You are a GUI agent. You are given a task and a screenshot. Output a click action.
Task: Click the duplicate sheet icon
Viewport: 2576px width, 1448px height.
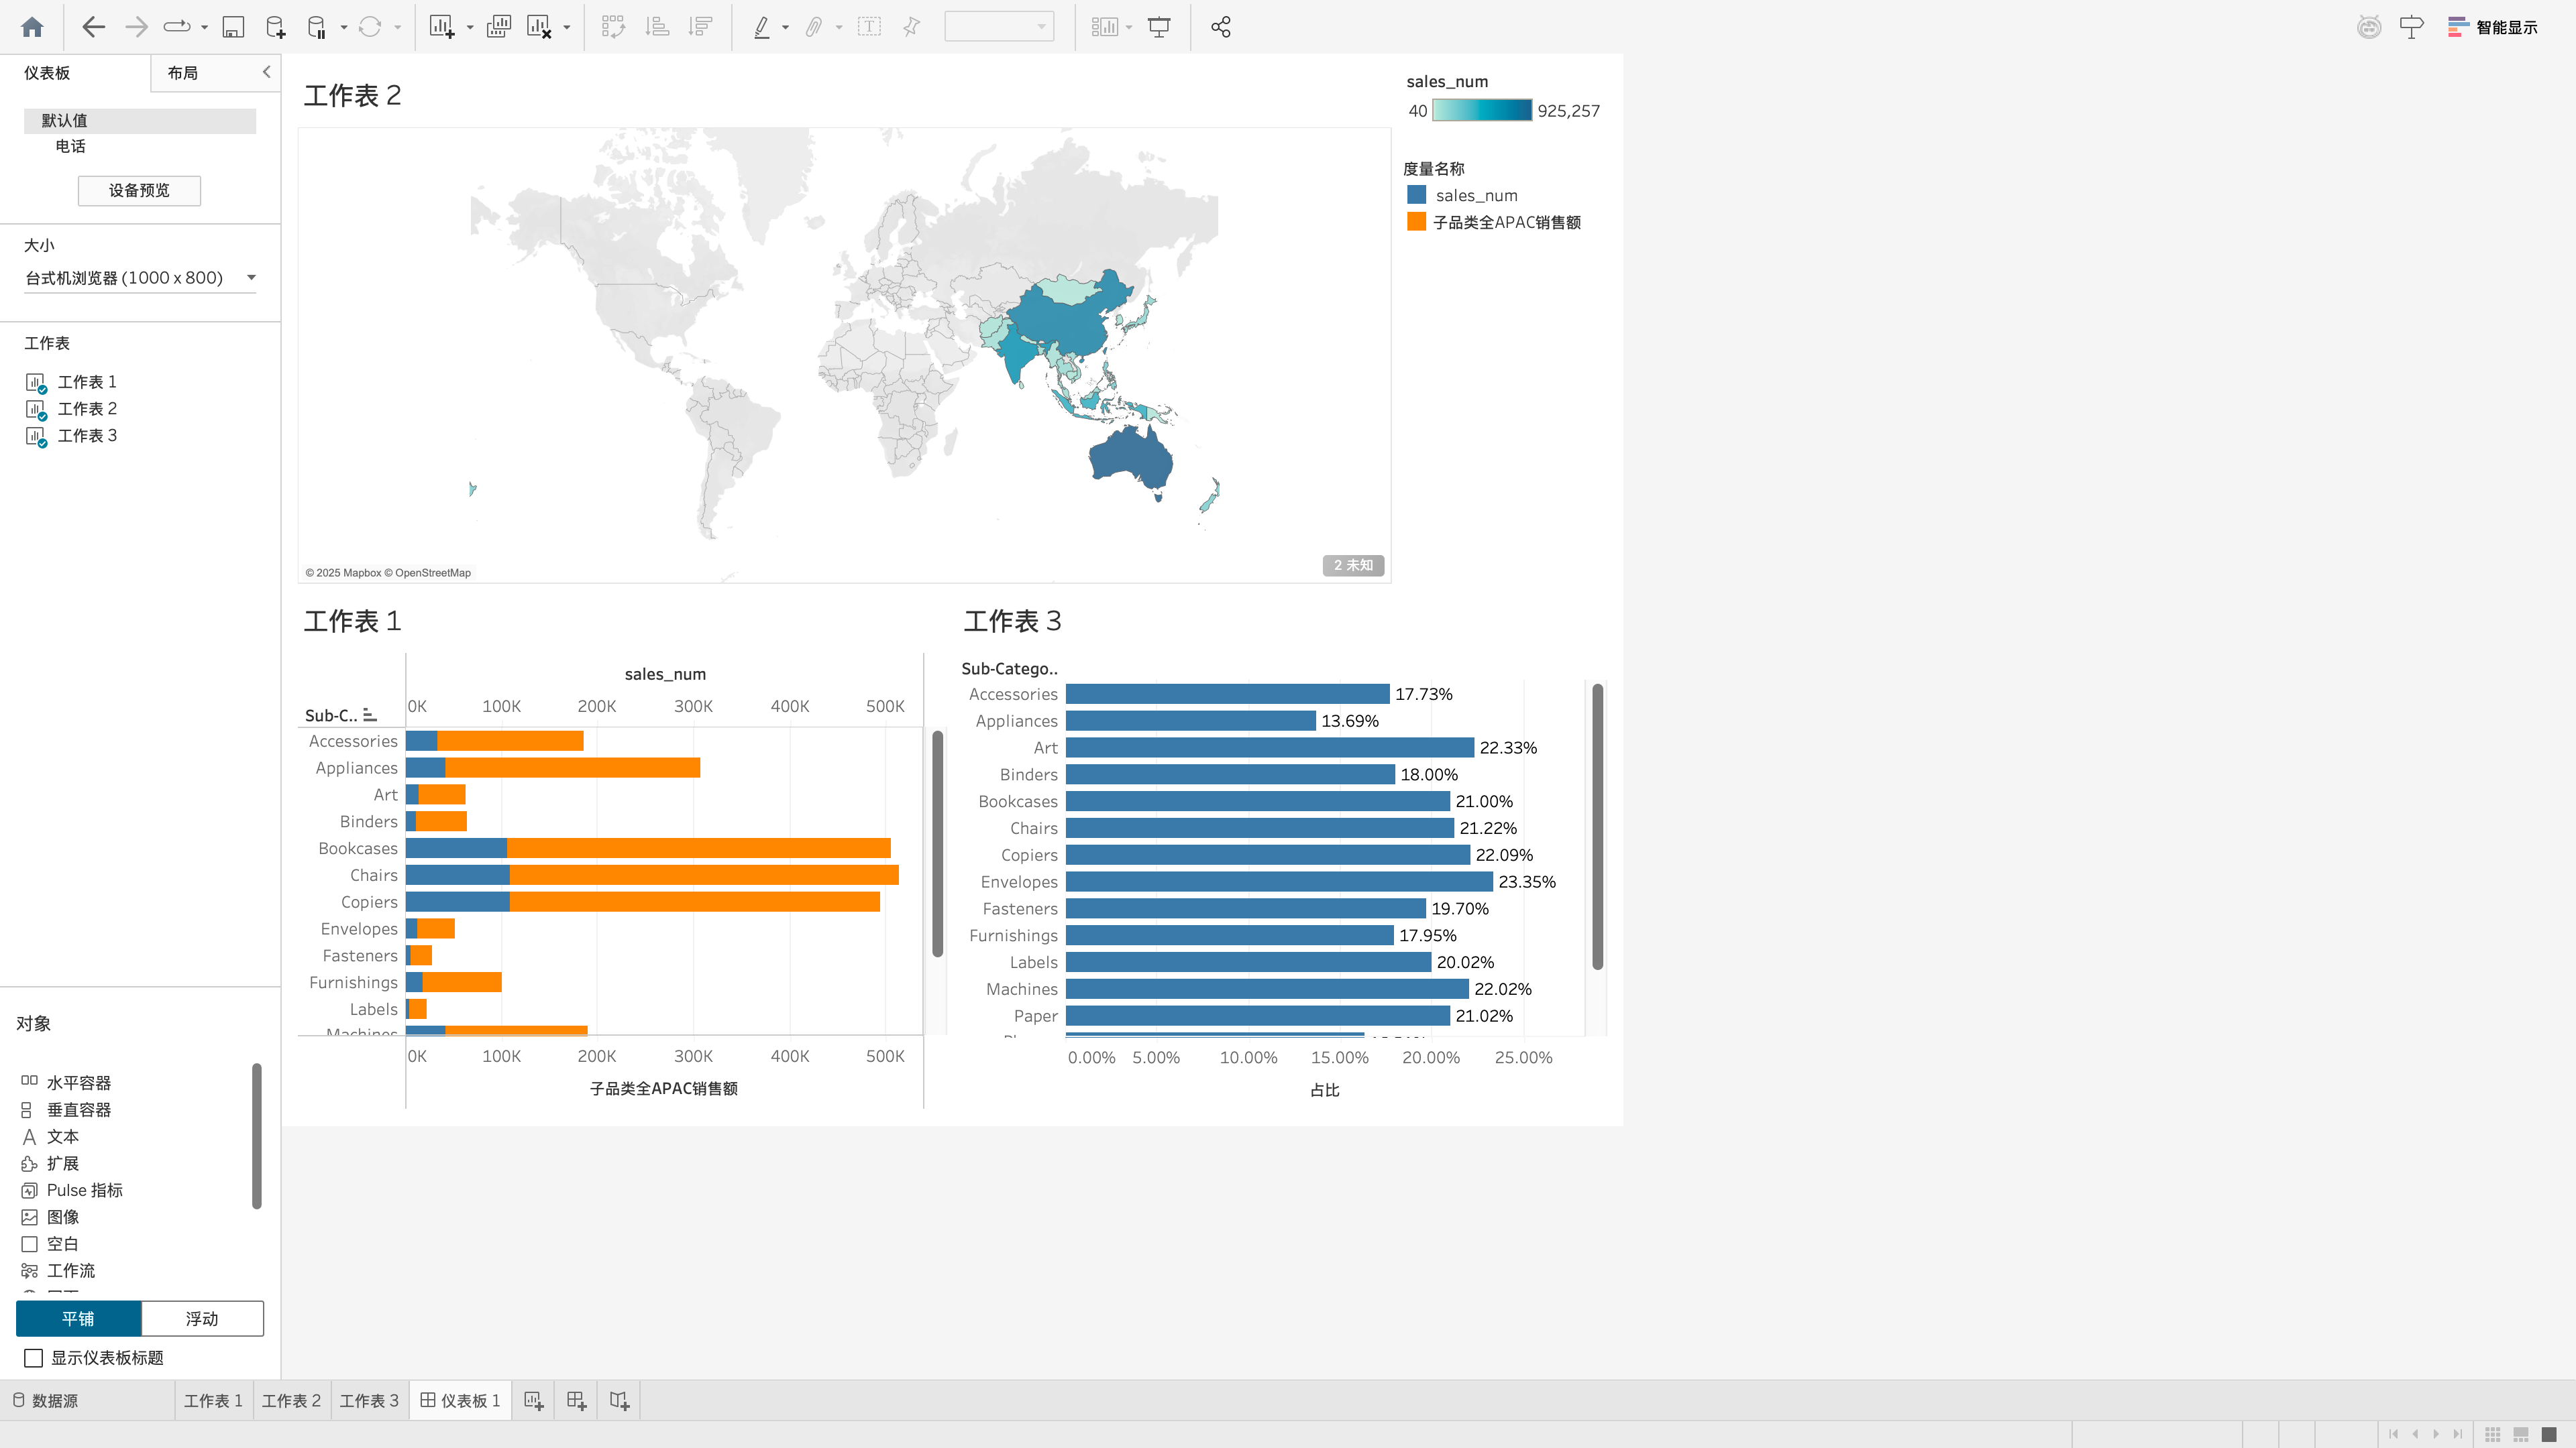498,27
